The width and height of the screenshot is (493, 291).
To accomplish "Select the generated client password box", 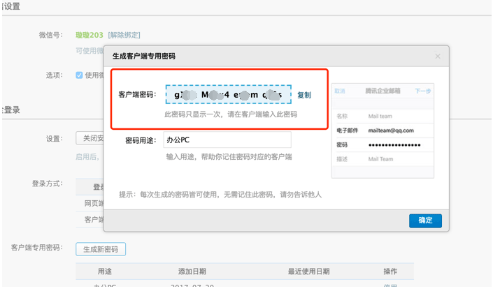I will point(228,95).
